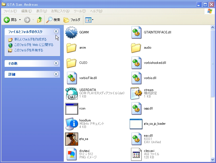Select the ogg.dll file icon
The image size is (216, 163).
pyautogui.click(x=136, y=109)
